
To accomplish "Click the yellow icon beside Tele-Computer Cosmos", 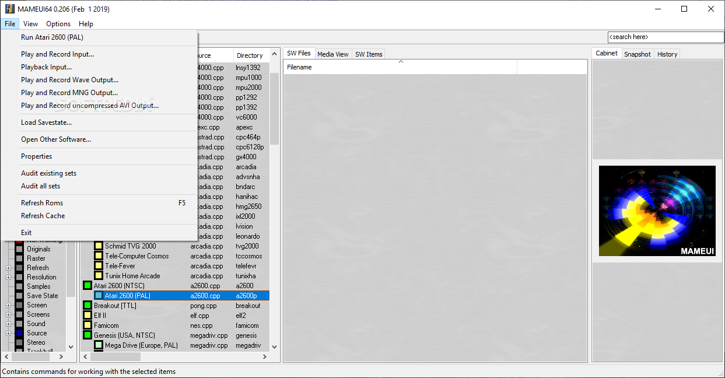I will (99, 256).
